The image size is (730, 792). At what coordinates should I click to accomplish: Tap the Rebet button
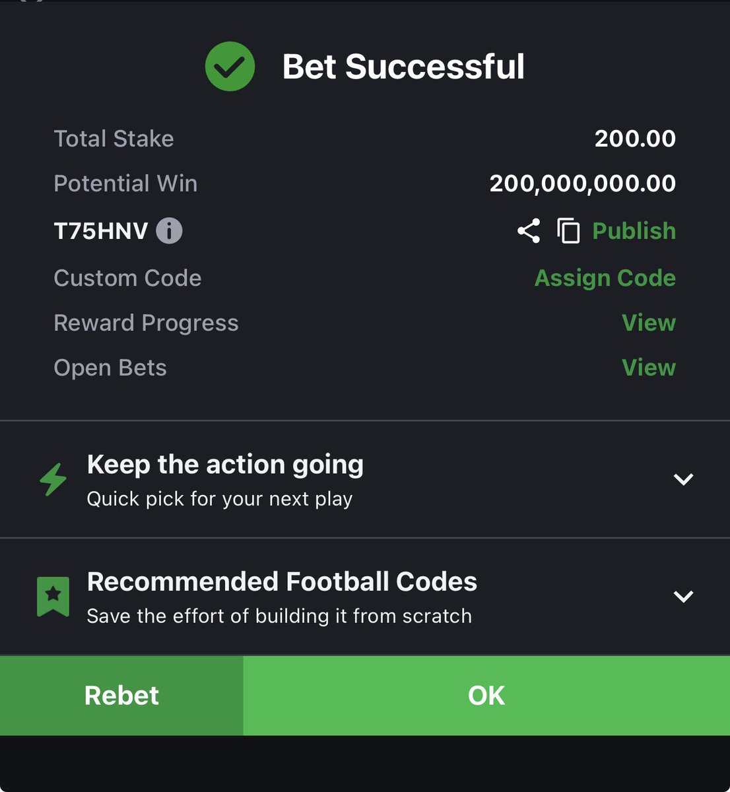coord(121,696)
